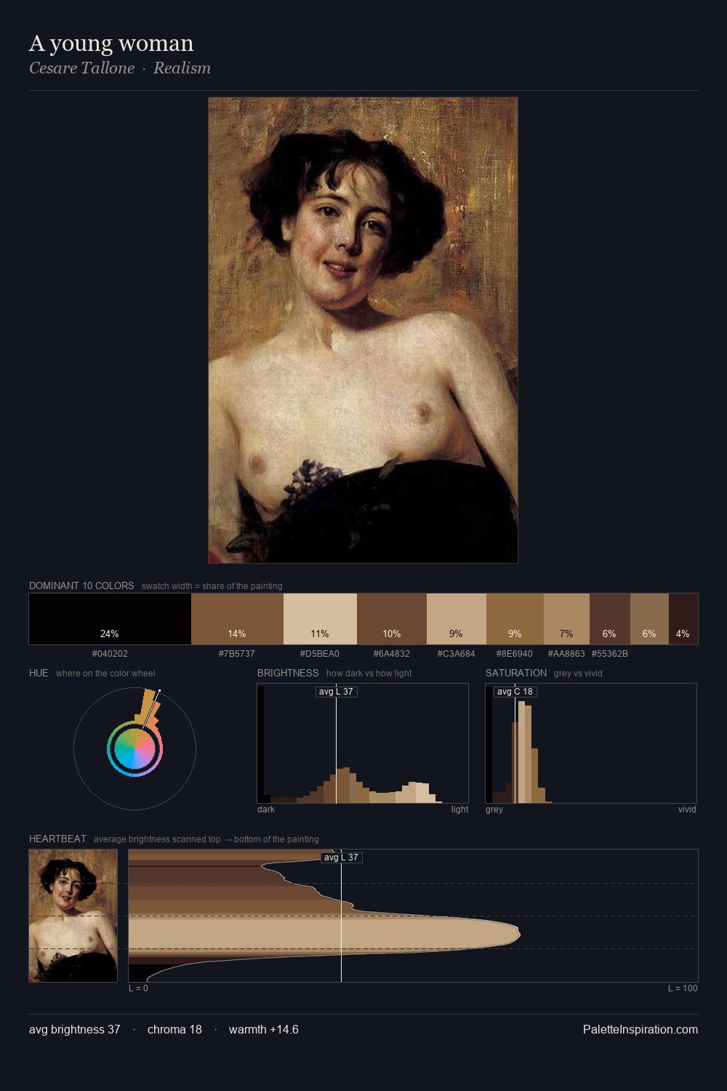Click the #8E6940 hex code label
Viewport: 727px width, 1091px height.
(x=515, y=654)
